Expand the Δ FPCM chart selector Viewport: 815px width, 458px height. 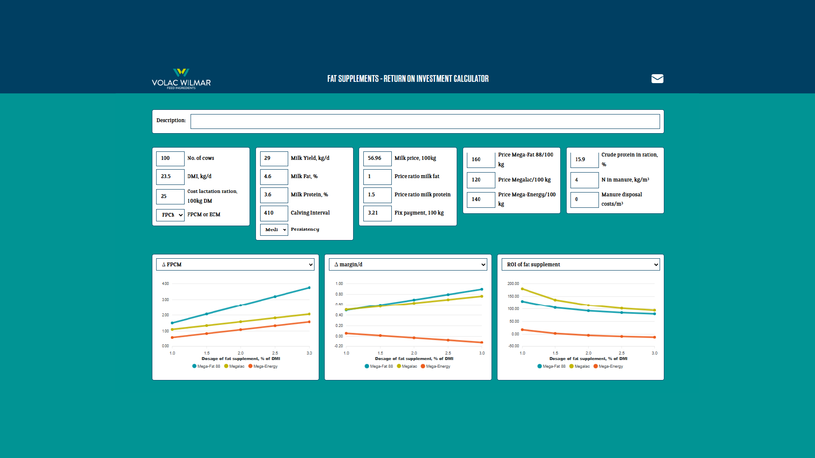(235, 265)
